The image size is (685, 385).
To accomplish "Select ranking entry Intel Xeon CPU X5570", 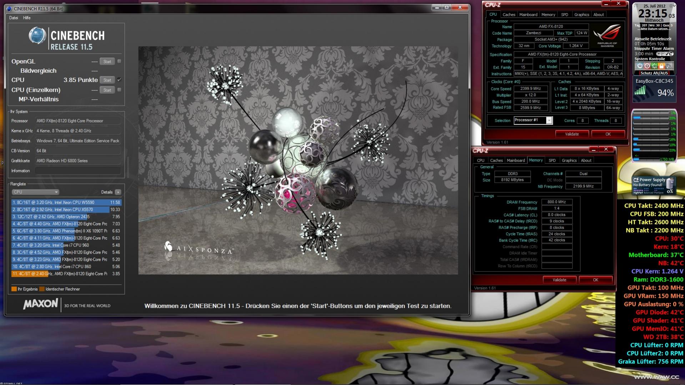I will point(66,209).
